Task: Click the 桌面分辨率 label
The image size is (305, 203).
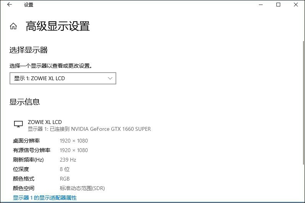Action: pyautogui.click(x=26, y=141)
